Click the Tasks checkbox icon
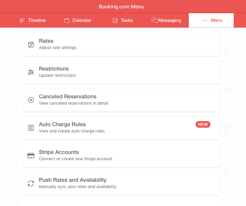 [x=115, y=20]
